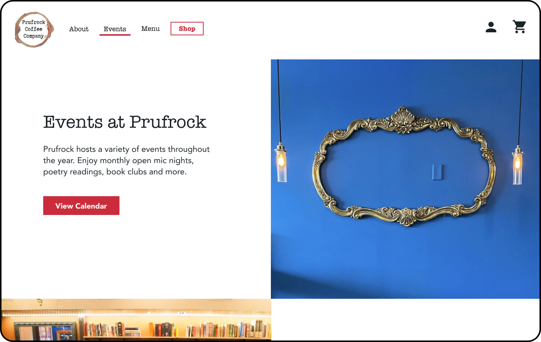This screenshot has height=342, width=541.
Task: Select the Events nav item
Action: tap(115, 29)
